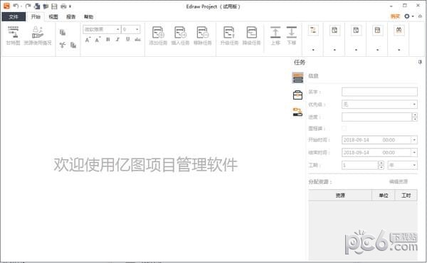427x263 pixels.
Task: Click the Move Up (上移) icon
Action: [275, 36]
